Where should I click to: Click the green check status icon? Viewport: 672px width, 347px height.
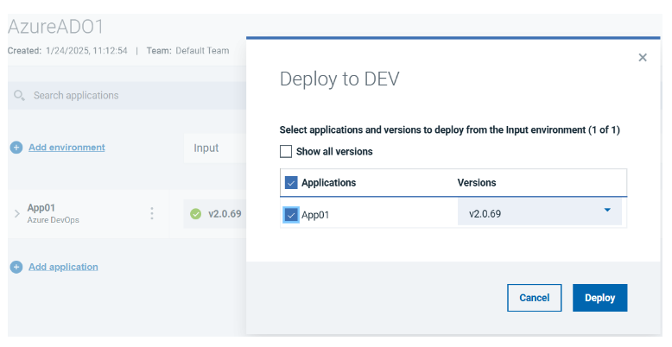click(196, 214)
